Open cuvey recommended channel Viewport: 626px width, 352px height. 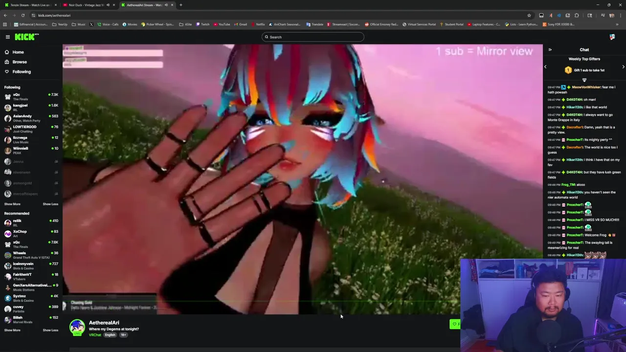[31, 309]
